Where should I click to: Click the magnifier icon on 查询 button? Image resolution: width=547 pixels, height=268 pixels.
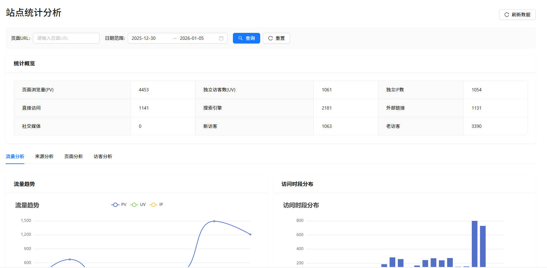[x=241, y=38]
